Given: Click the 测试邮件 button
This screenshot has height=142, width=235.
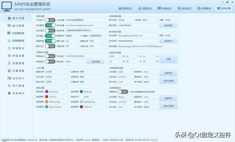Looking at the screenshot, I should pos(169,41).
